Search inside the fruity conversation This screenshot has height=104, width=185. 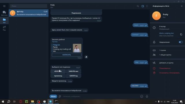pos(138,6)
